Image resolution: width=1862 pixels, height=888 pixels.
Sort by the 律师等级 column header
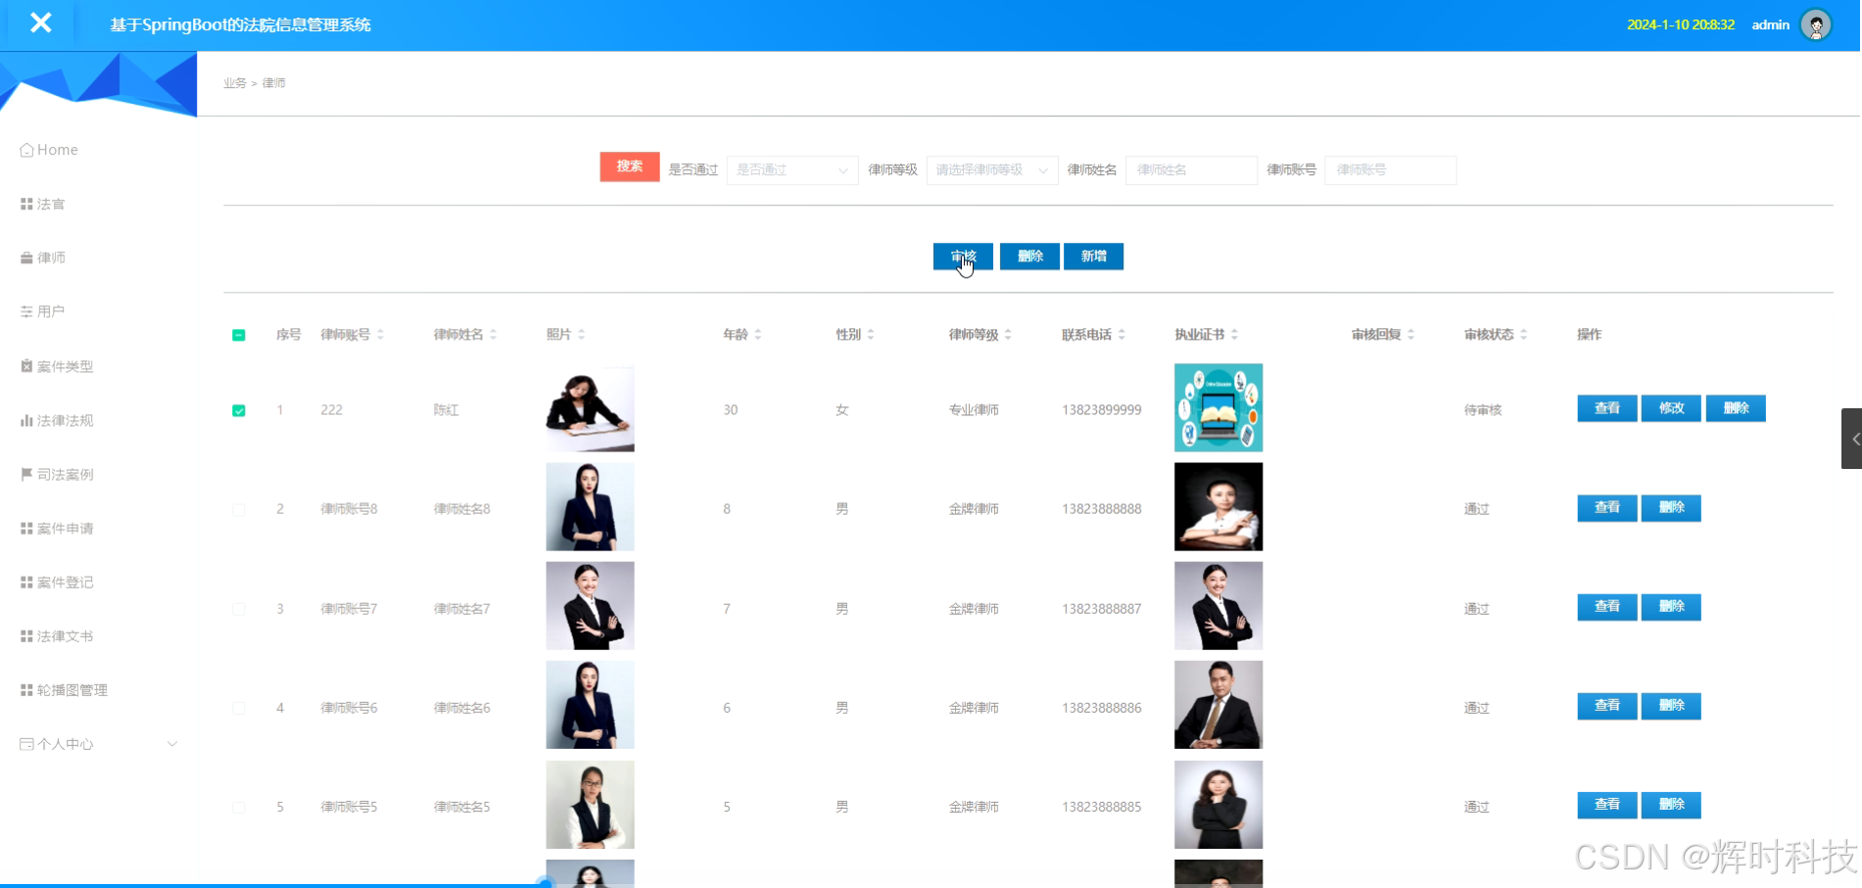tap(1007, 335)
